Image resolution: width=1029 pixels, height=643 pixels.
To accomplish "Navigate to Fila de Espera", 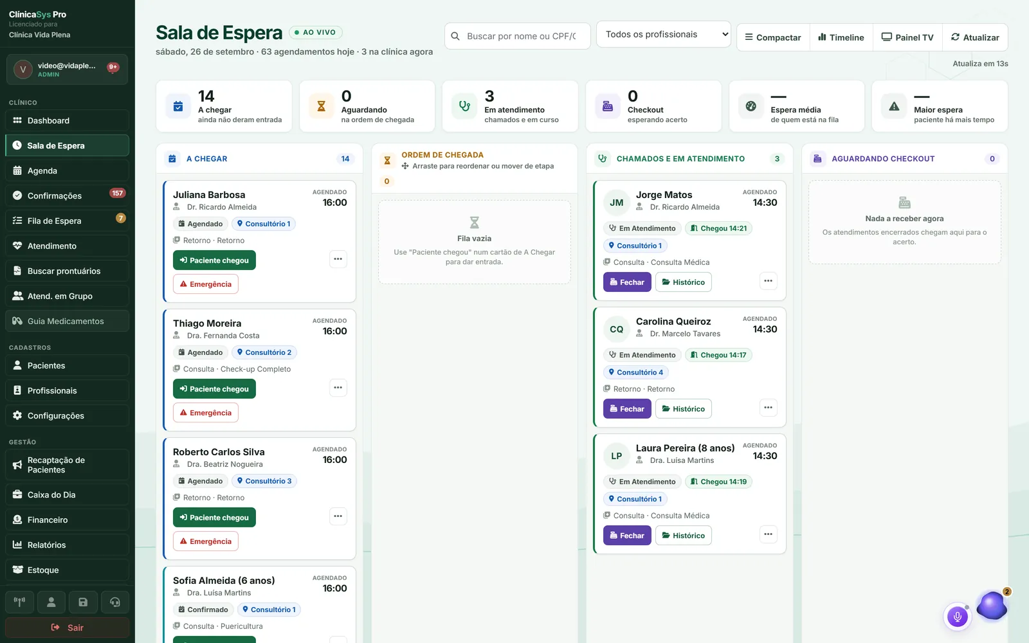I will 67,221.
